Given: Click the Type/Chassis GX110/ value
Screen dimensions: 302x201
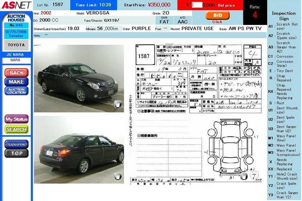Looking at the screenshot, I should pyautogui.click(x=111, y=20).
